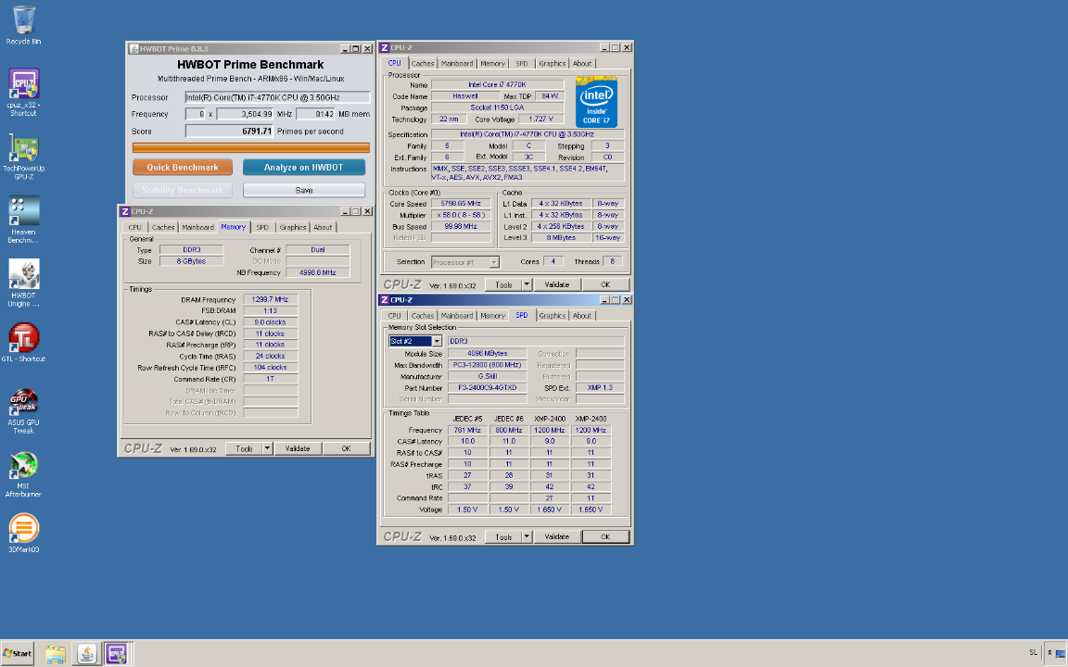Viewport: 1068px width, 667px height.
Task: Click Tools button in CPU-Z SPD window
Action: tap(503, 537)
